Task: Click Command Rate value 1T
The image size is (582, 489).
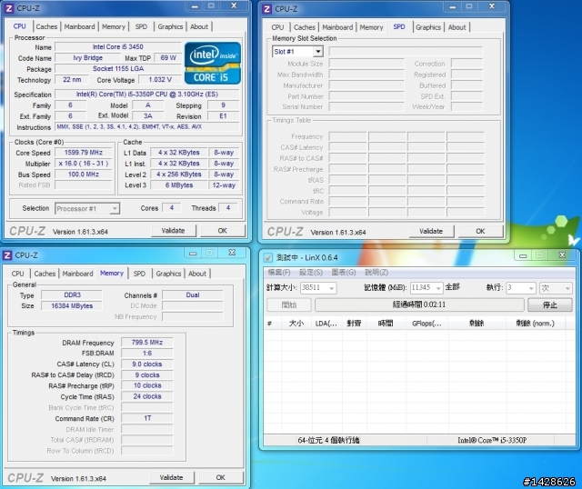Action: [147, 418]
